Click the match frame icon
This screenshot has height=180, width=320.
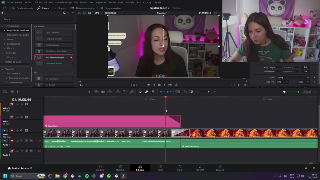(x=233, y=85)
